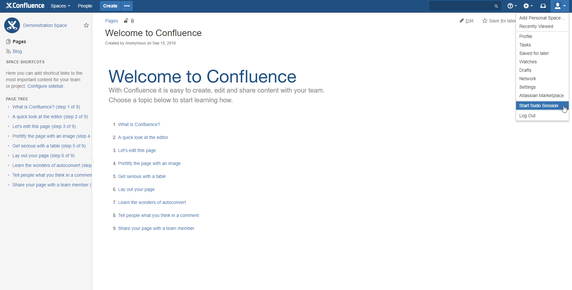Click the Confluence logo in header
572x290 pixels.
(25, 6)
